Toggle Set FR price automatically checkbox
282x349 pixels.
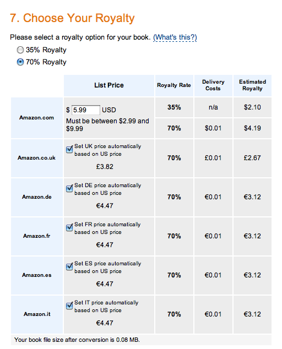point(69,227)
